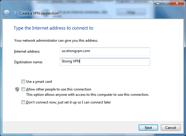The image size is (186, 136).
Task: Click the Destination name: label
Action: (x=28, y=62)
